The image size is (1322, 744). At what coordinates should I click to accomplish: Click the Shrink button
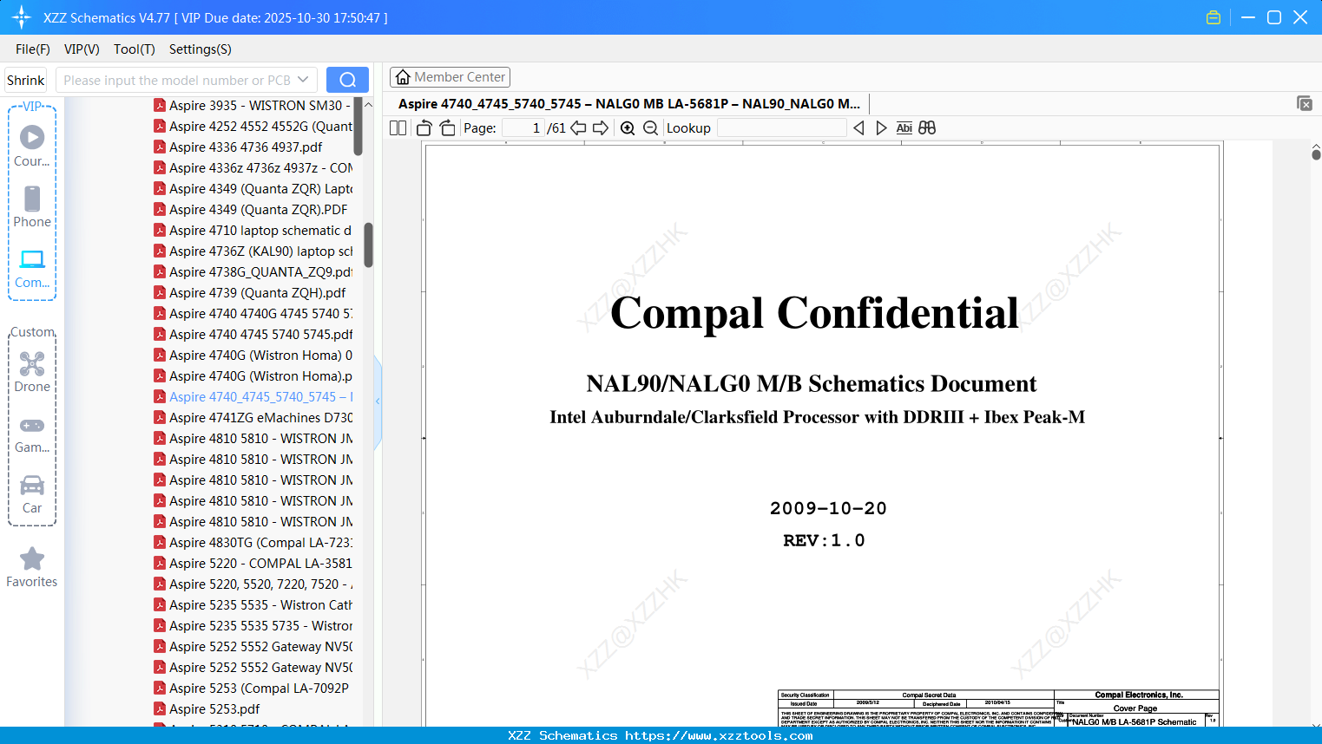pos(25,80)
